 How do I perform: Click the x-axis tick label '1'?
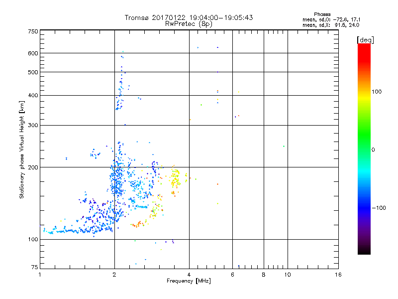40,275
